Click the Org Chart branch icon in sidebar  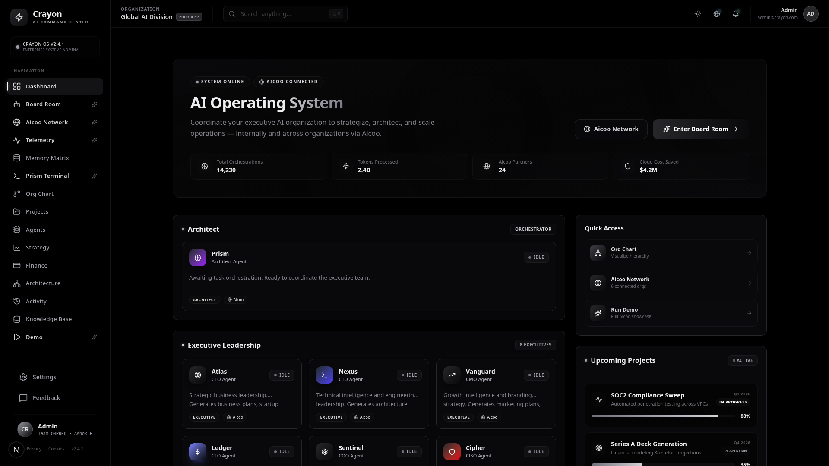17,194
